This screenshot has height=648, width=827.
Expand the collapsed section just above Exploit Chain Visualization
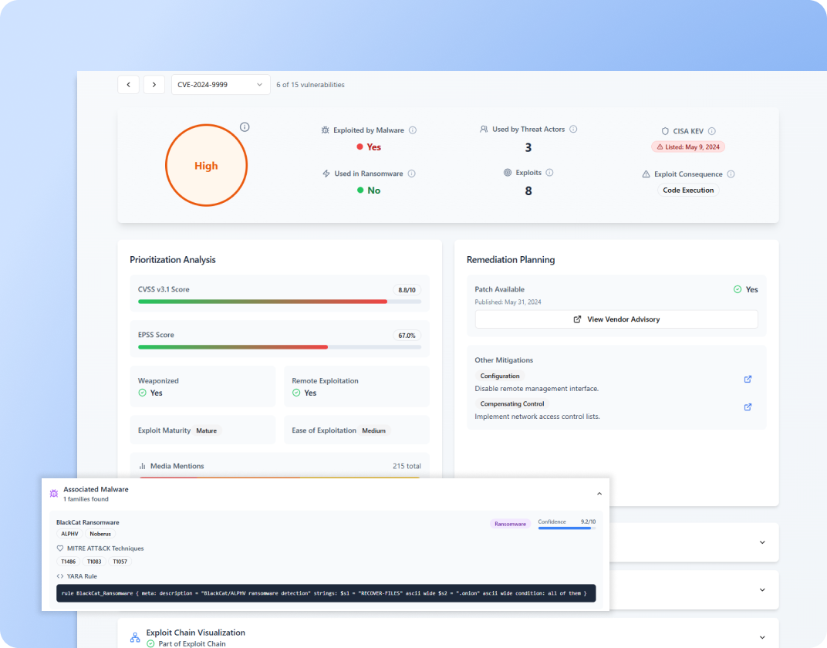tap(762, 589)
